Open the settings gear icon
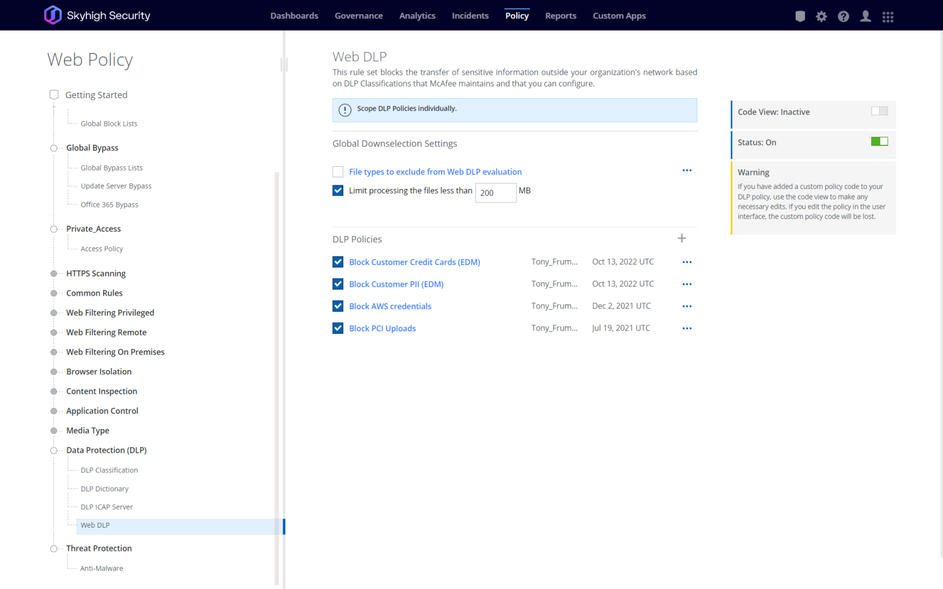The image size is (943, 589). click(x=821, y=17)
